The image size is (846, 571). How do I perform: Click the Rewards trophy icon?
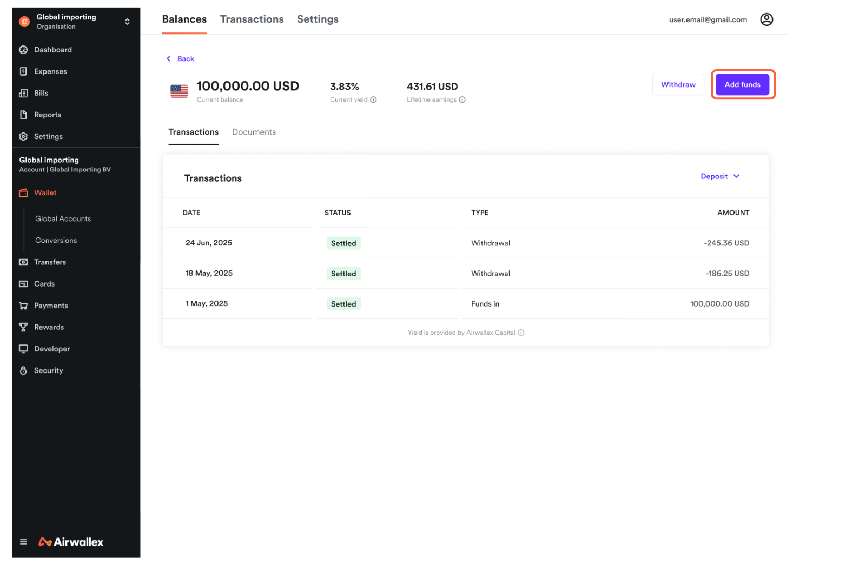pos(23,327)
